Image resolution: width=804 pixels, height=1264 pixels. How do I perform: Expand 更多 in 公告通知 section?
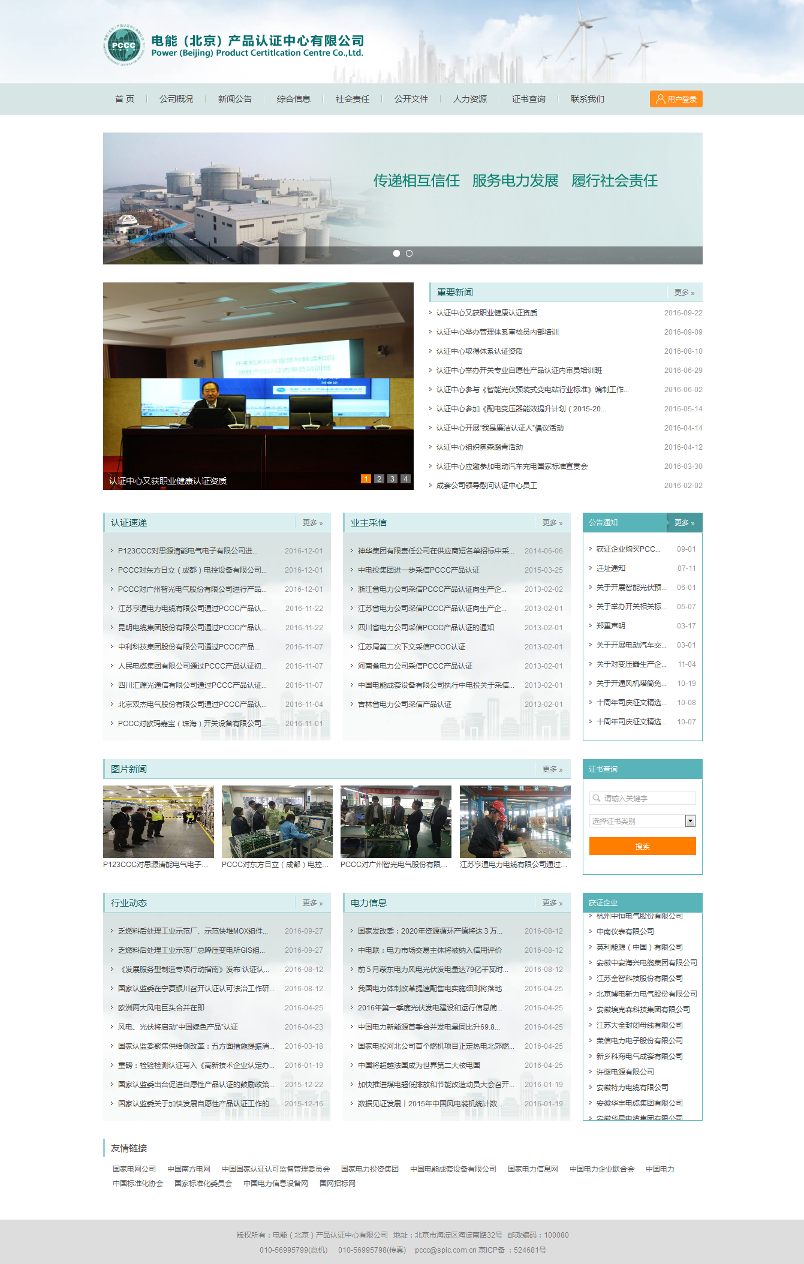click(684, 523)
